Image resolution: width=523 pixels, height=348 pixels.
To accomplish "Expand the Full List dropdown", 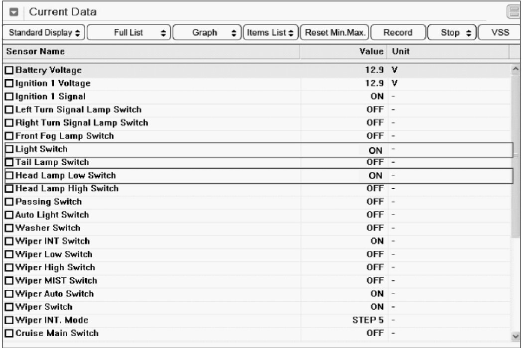I will (131, 33).
